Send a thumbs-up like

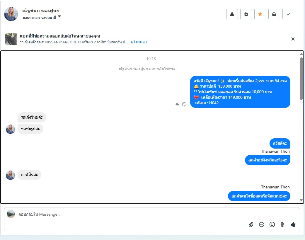coord(293,224)
